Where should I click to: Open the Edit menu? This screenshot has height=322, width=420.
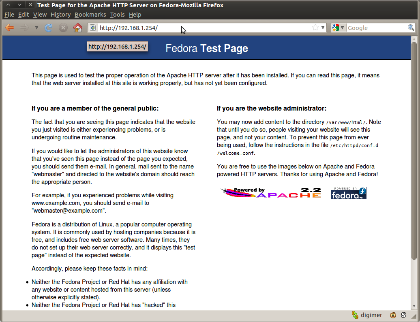click(x=24, y=15)
